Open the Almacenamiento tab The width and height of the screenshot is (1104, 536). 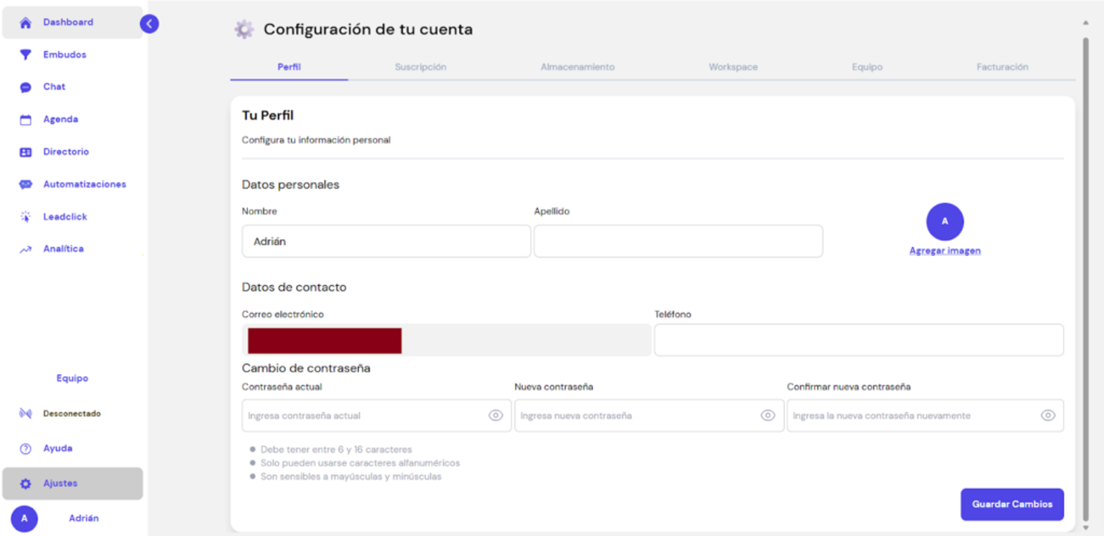(577, 67)
